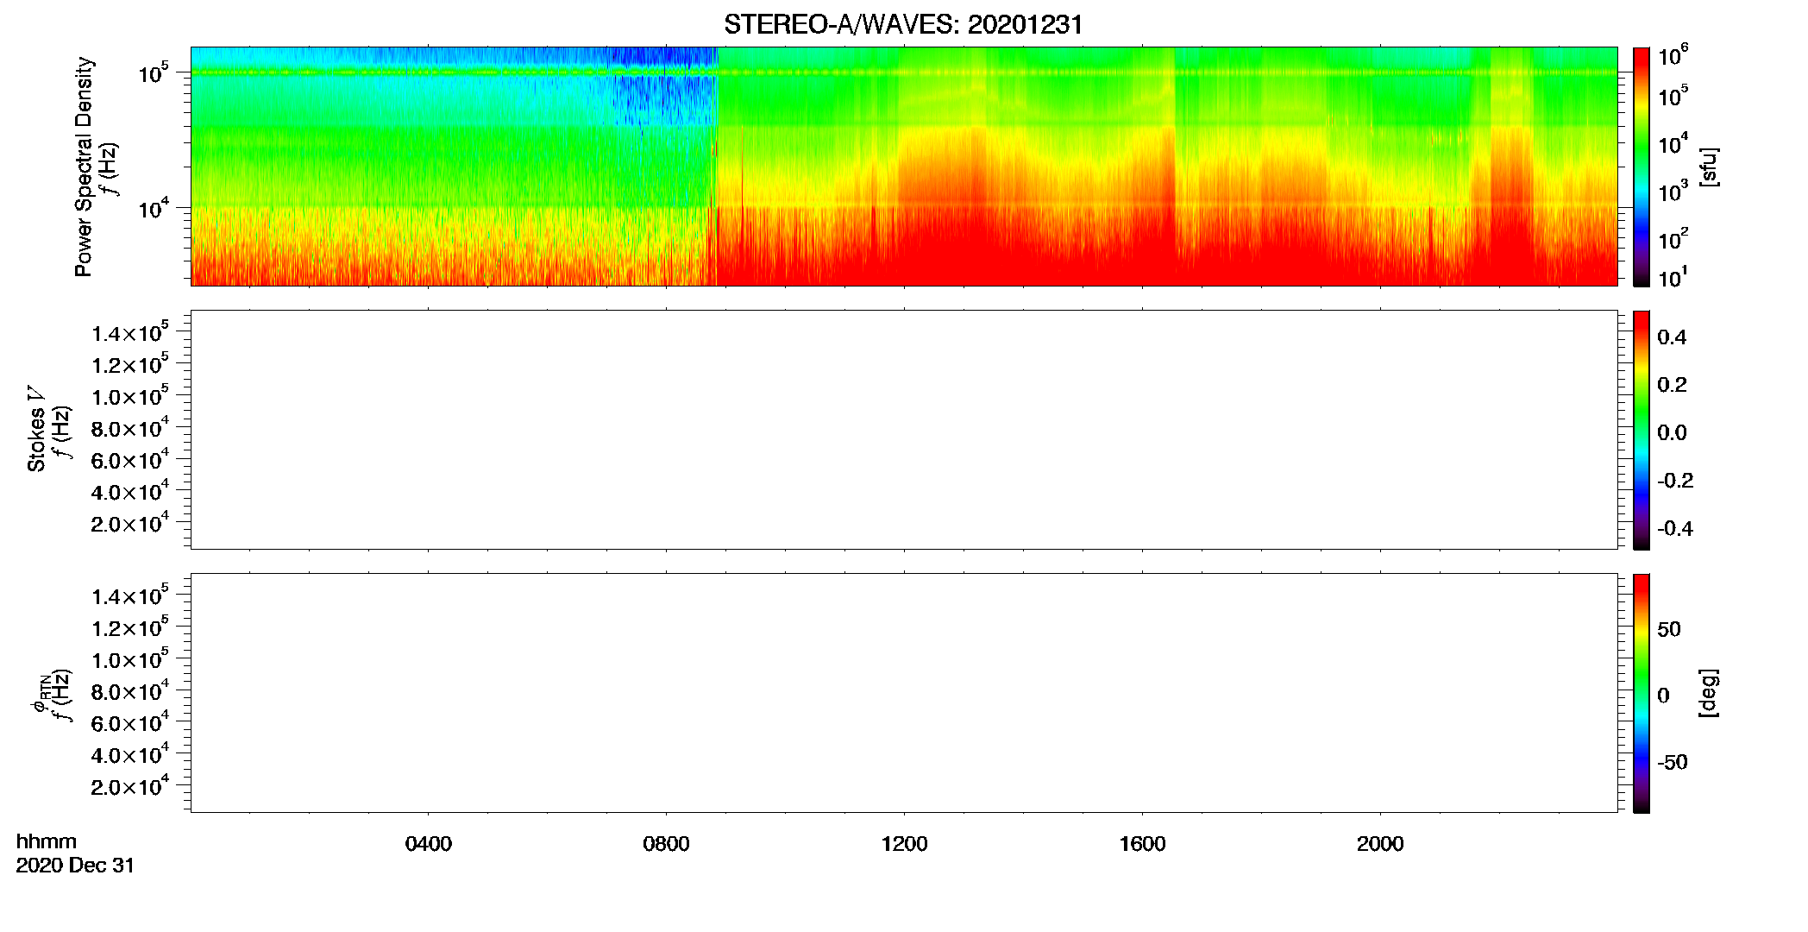
Task: Click the degrees colorbar
Action: pyautogui.click(x=1642, y=693)
